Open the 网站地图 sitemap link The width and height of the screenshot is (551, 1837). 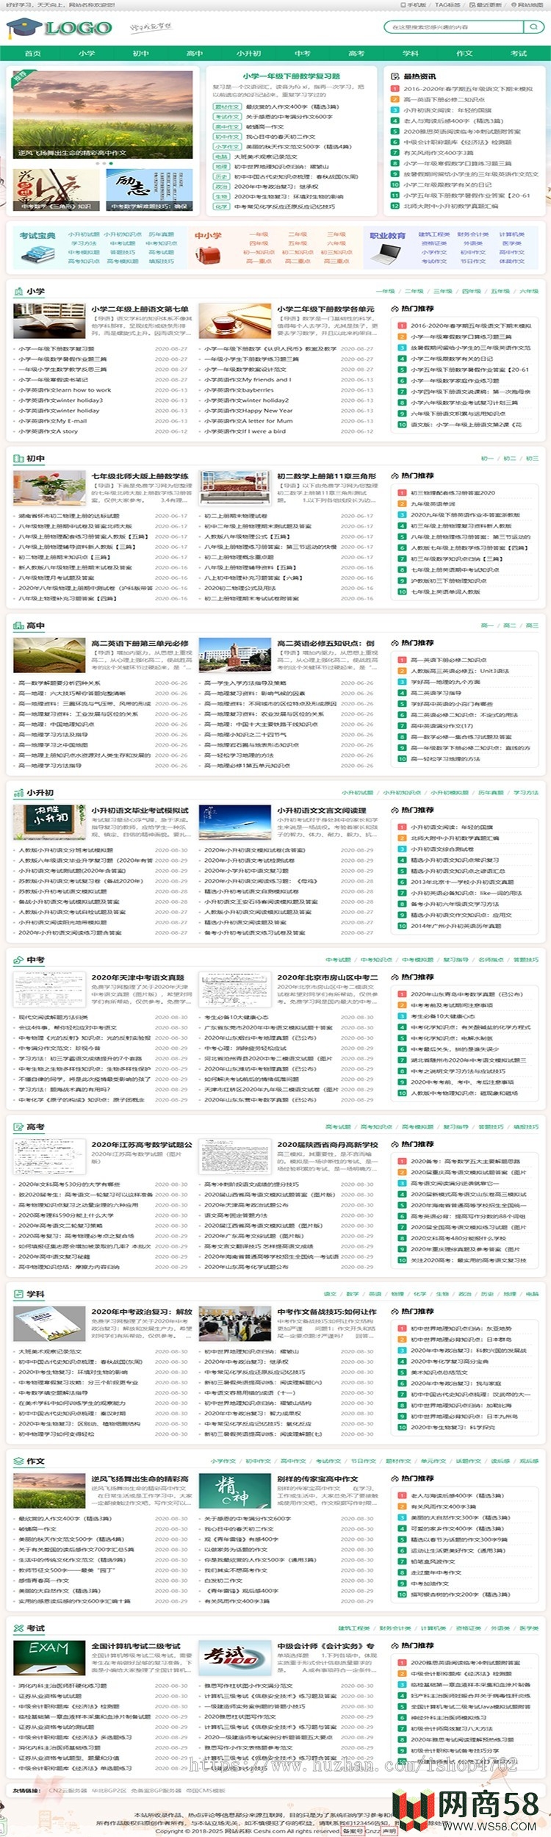coord(527,5)
